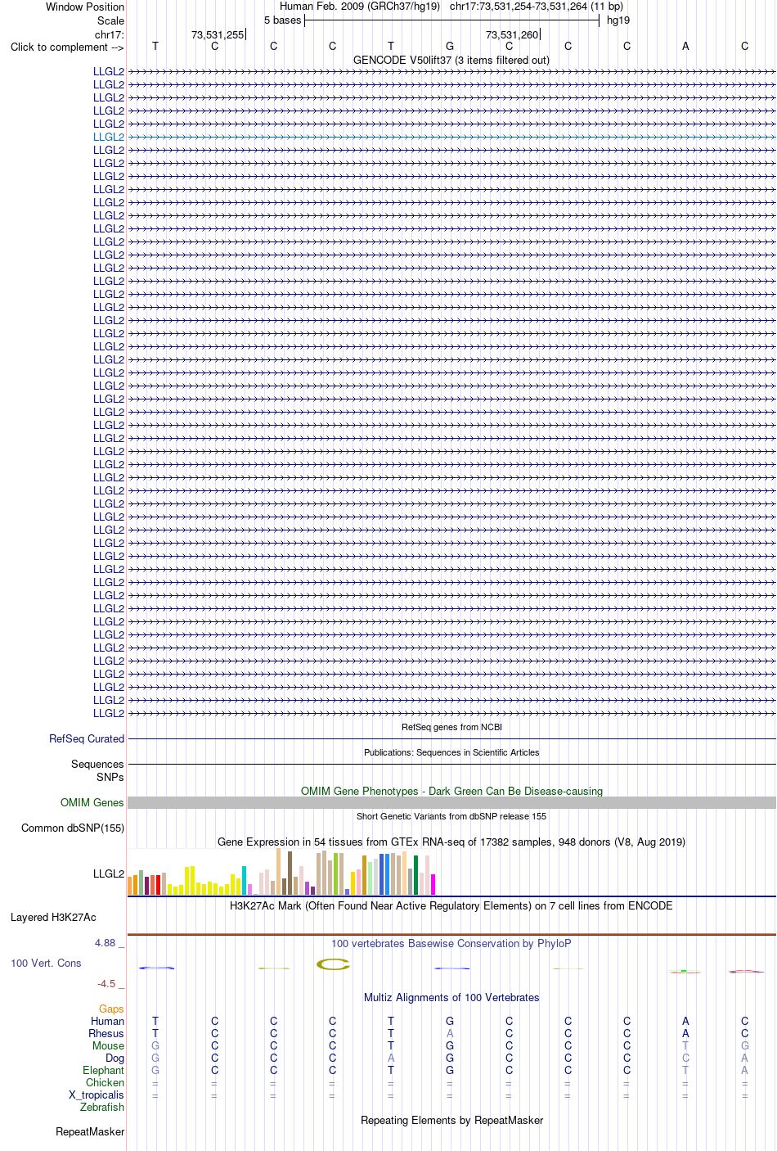
Task: Open the 'OMIM Gene Phenotypes' track title
Action: [451, 791]
